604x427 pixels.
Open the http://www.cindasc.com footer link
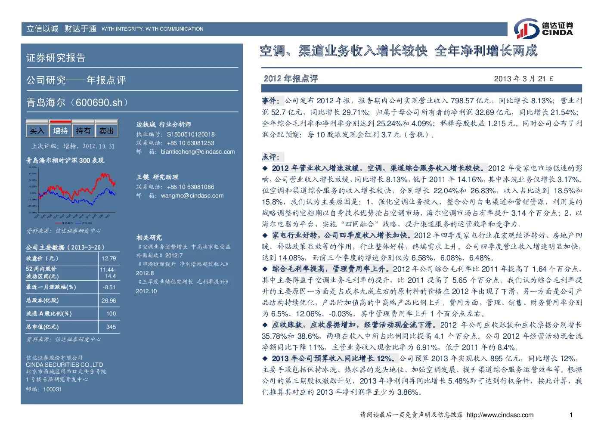click(500, 415)
